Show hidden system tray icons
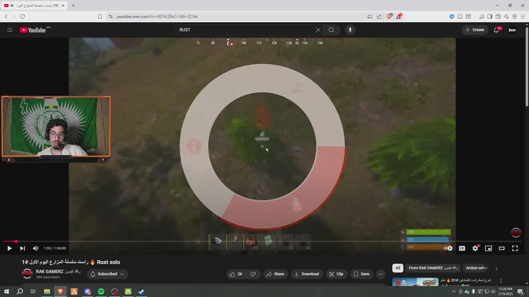The width and height of the screenshot is (529, 297). click(x=454, y=292)
